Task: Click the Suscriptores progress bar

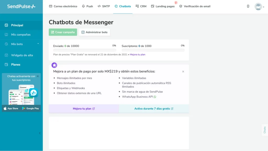Action: coord(153,50)
